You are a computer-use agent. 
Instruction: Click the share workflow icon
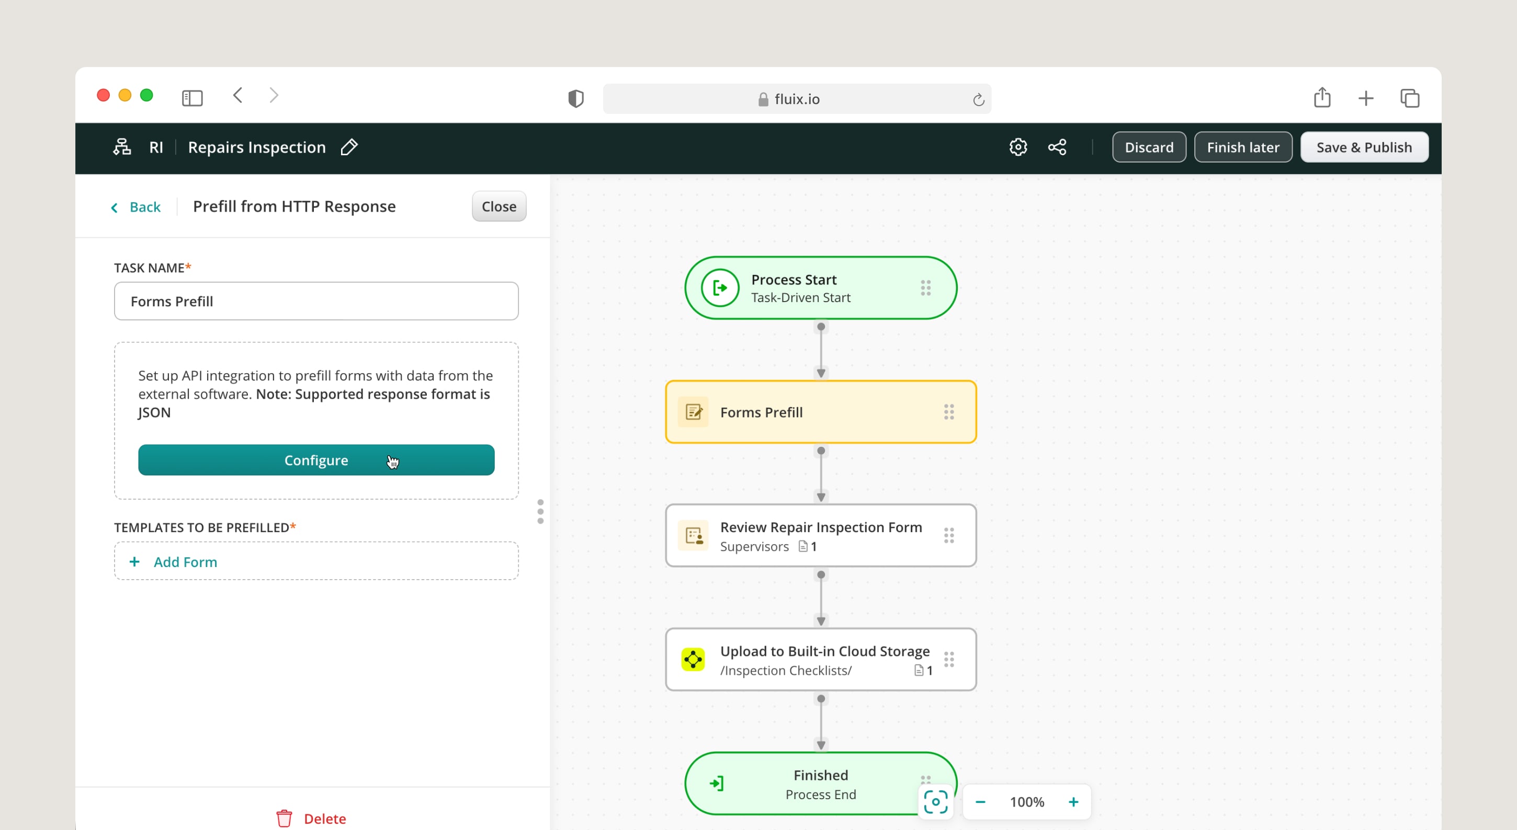[x=1057, y=147]
